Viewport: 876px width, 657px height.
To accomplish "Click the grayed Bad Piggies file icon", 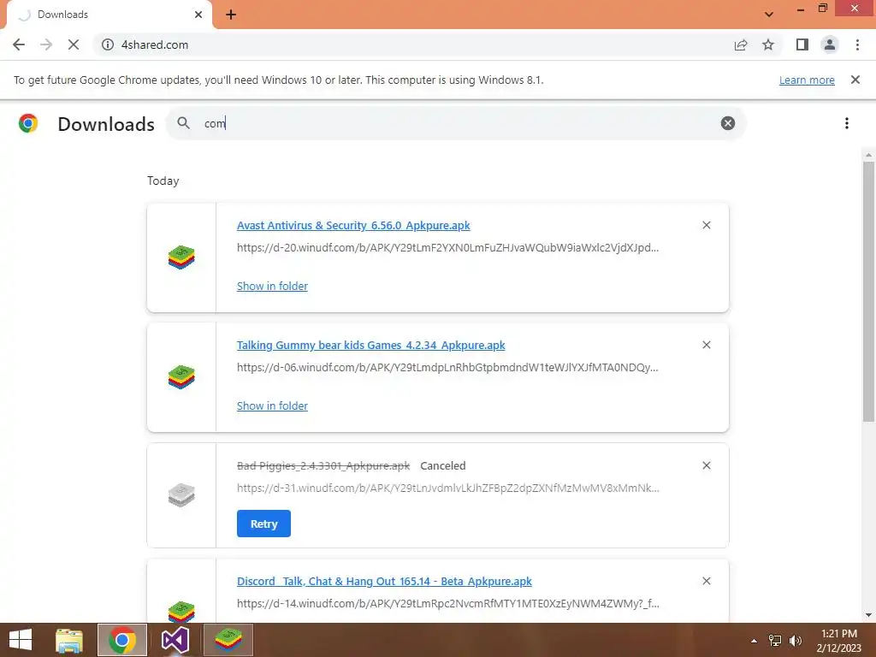I will [181, 495].
